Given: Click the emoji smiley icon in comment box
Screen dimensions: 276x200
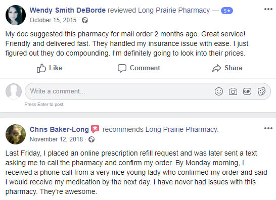Looking at the screenshot, I should point(219,91).
